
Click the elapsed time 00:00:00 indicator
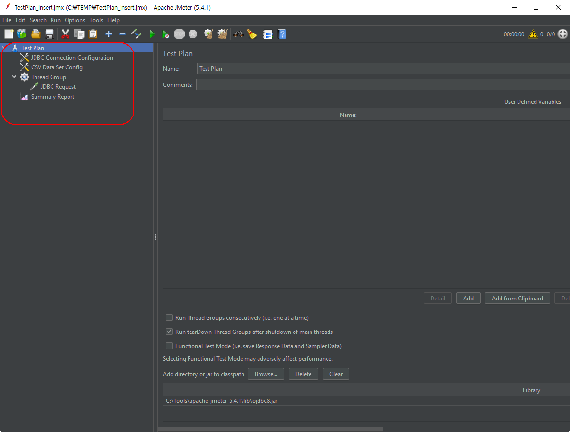pyautogui.click(x=514, y=34)
